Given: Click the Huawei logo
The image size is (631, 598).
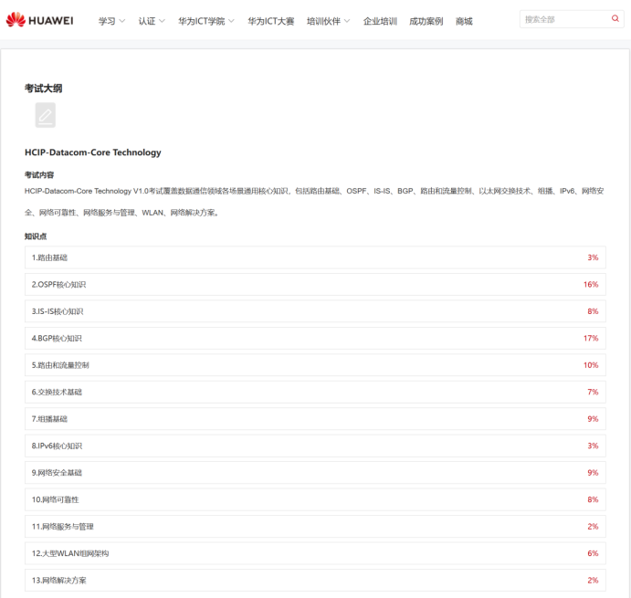Looking at the screenshot, I should [x=39, y=20].
